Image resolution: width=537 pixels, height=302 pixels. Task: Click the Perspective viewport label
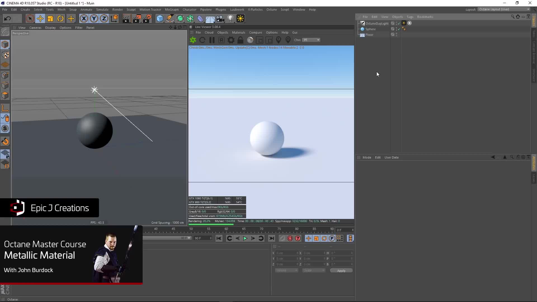click(x=20, y=33)
